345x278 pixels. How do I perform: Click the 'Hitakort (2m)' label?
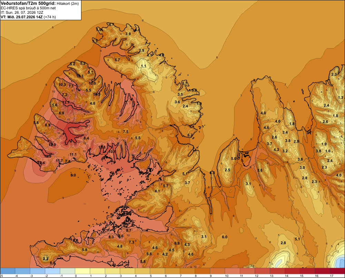tap(68, 3)
